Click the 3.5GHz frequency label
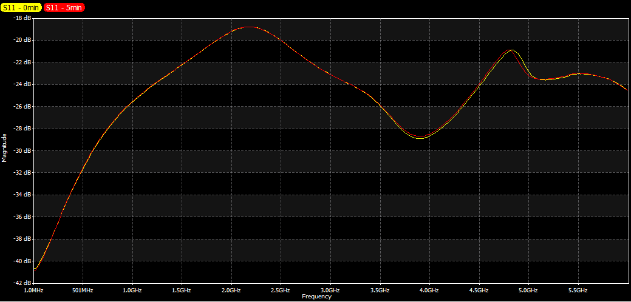The height and width of the screenshot is (302, 631). coord(380,290)
